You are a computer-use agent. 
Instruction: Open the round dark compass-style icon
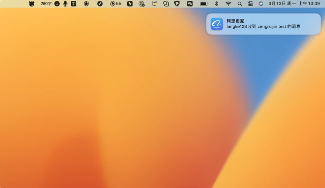(x=100, y=3)
